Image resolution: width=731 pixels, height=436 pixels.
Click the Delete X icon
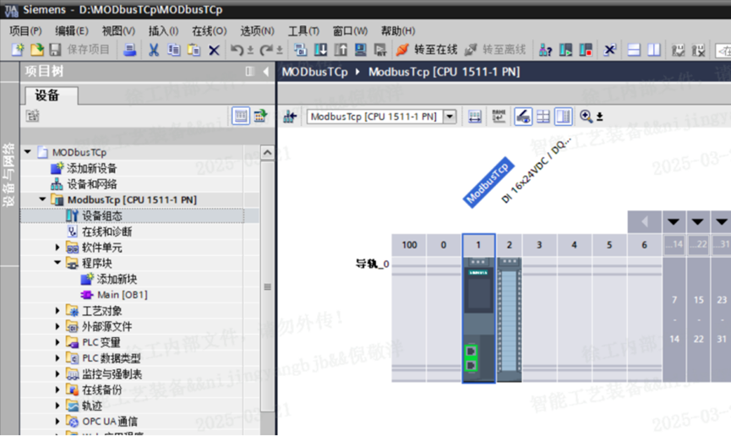click(x=214, y=50)
